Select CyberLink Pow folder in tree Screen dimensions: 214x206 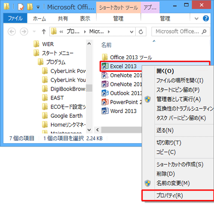[68, 71]
